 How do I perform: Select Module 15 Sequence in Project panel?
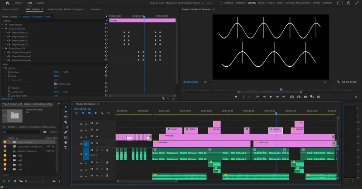(x=27, y=151)
